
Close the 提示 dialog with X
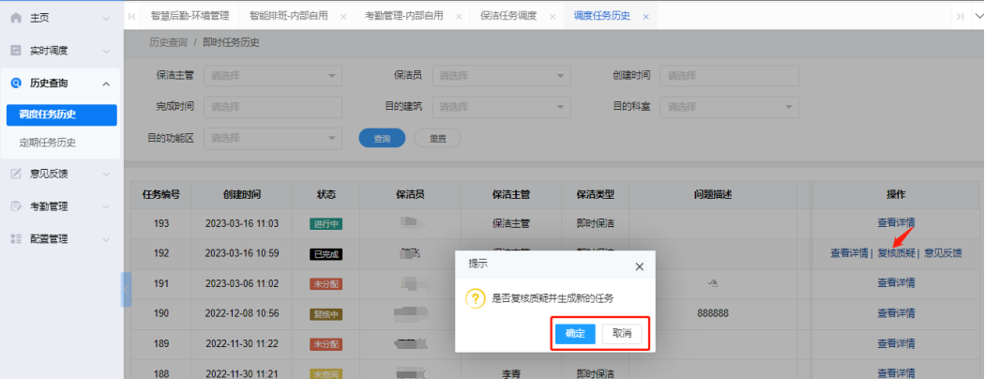pyautogui.click(x=640, y=266)
